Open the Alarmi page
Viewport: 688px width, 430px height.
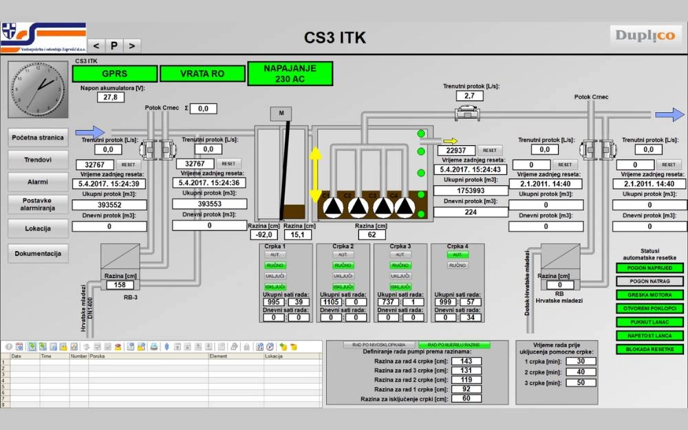click(x=38, y=182)
